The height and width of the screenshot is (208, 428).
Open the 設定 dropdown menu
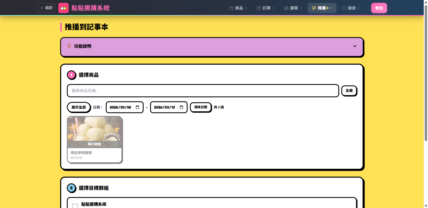point(351,8)
